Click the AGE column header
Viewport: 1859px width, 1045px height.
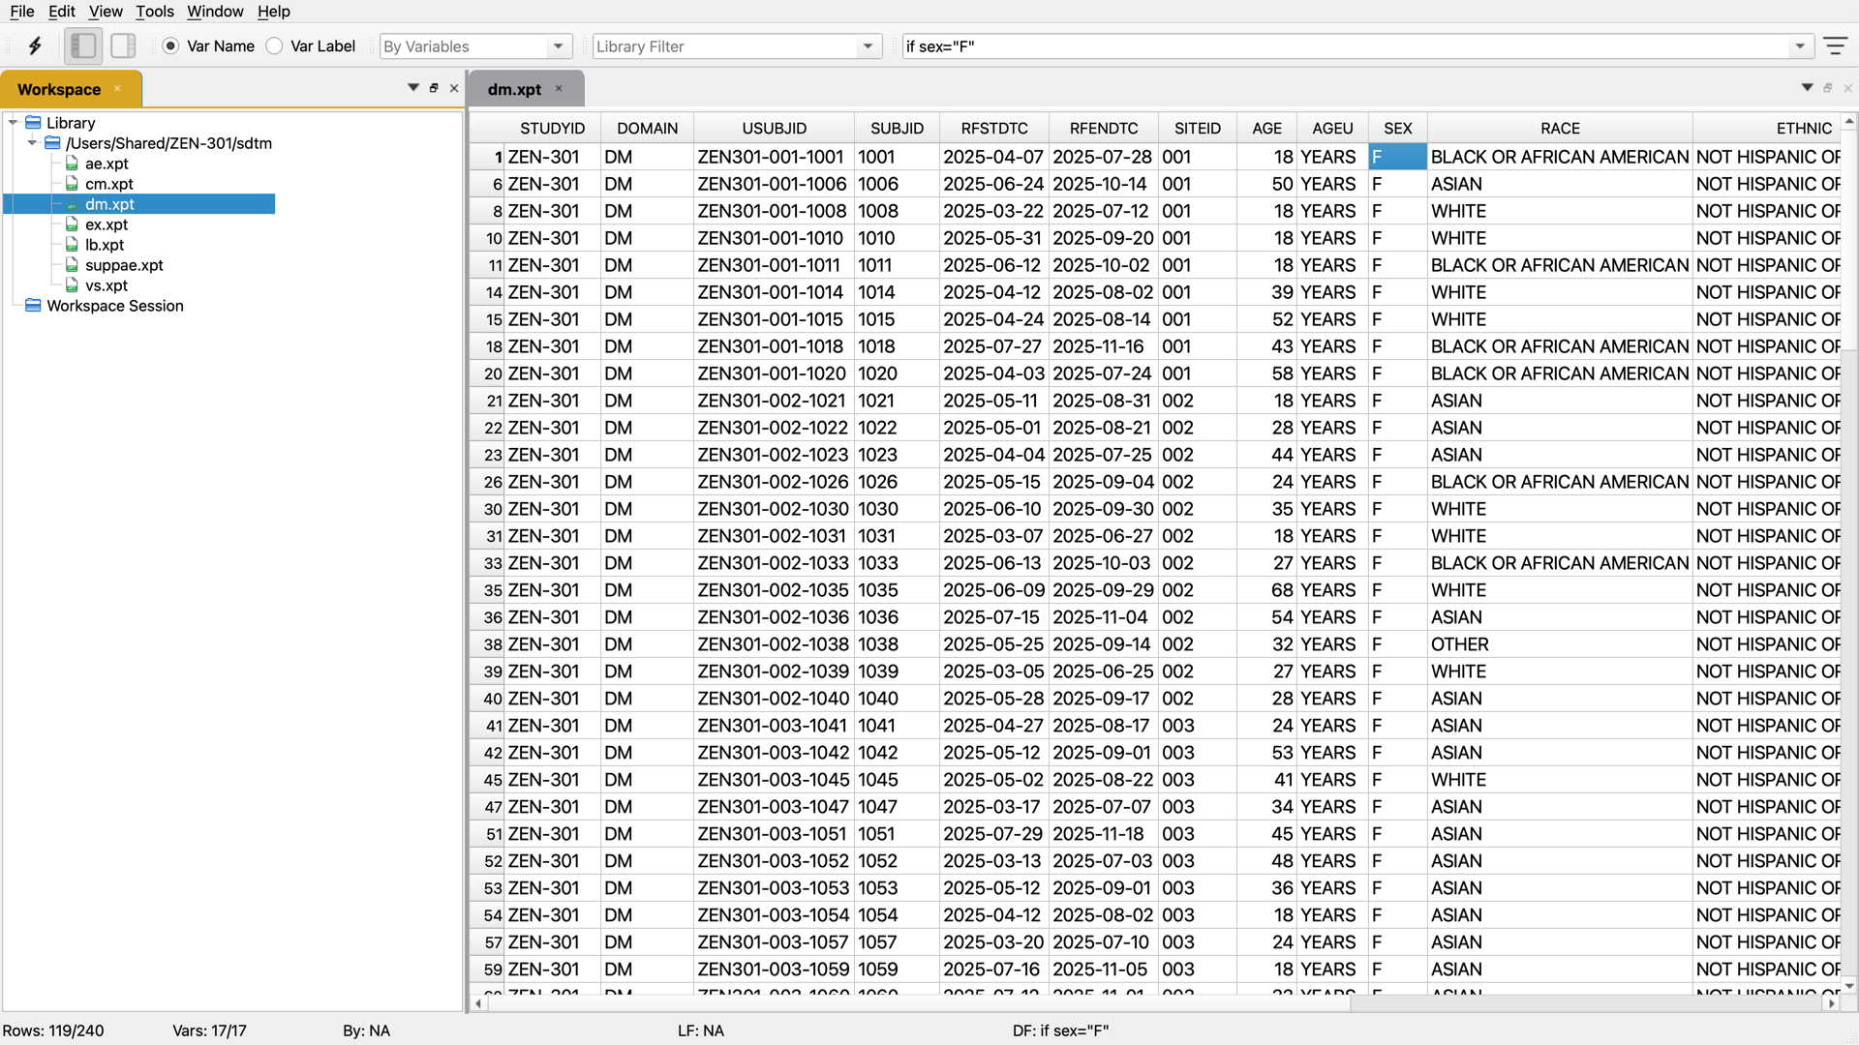coord(1266,128)
